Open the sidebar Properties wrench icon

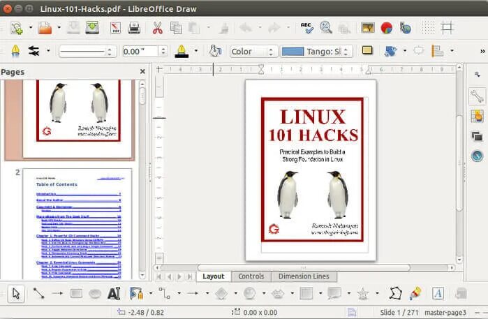click(477, 96)
